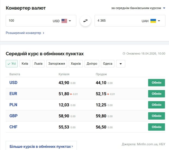Switch to the Одеса city tab
The image size is (169, 150).
(x=107, y=64)
